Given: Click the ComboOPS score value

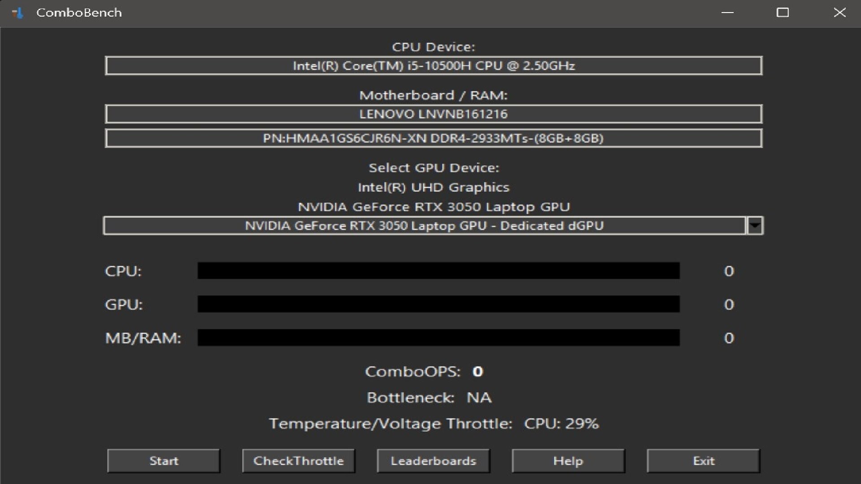Looking at the screenshot, I should tap(478, 372).
